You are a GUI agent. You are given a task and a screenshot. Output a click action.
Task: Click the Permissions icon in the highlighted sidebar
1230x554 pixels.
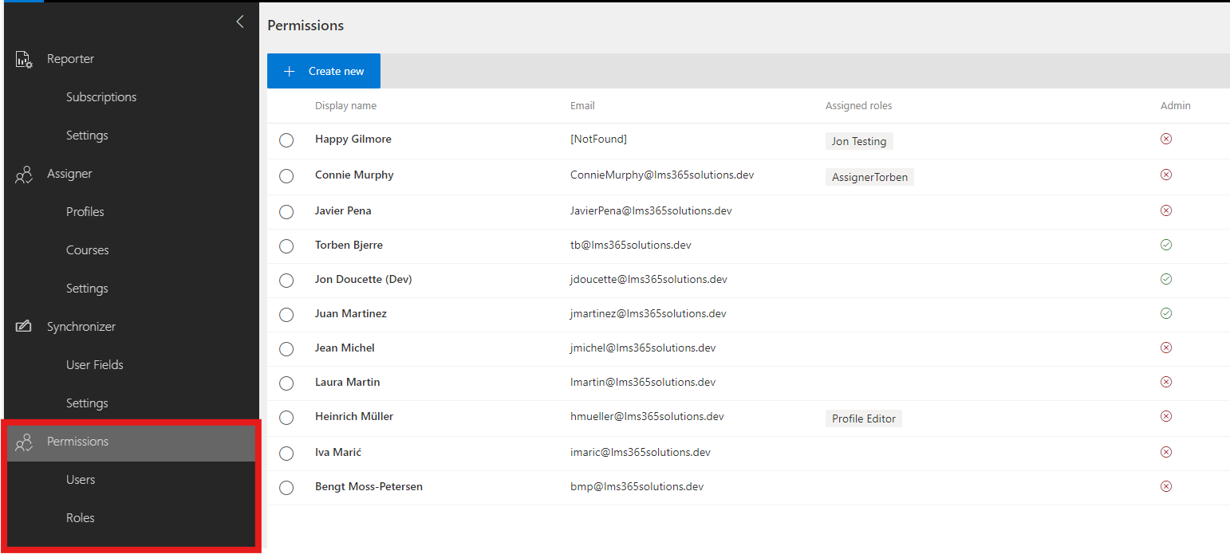pyautogui.click(x=22, y=441)
